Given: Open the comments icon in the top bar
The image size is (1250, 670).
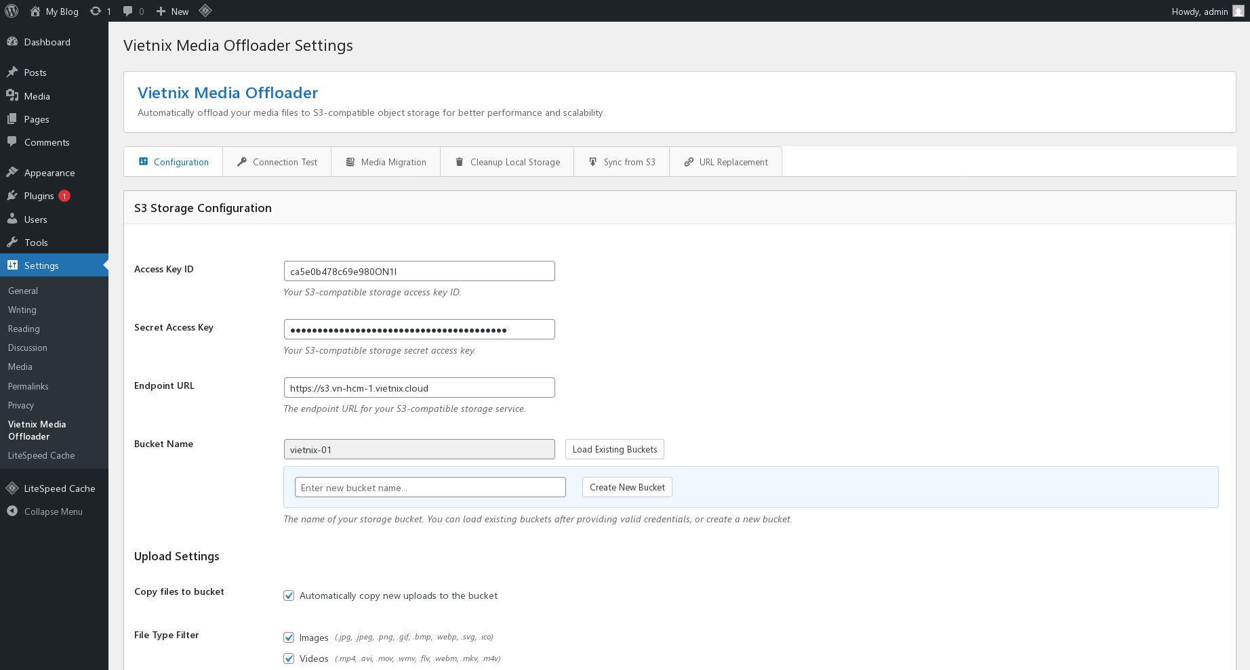Looking at the screenshot, I should (x=129, y=11).
